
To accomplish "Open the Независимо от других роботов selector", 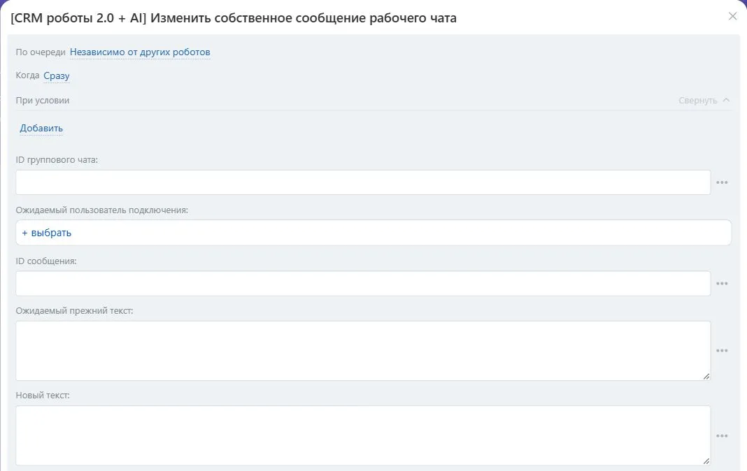I will [x=140, y=52].
